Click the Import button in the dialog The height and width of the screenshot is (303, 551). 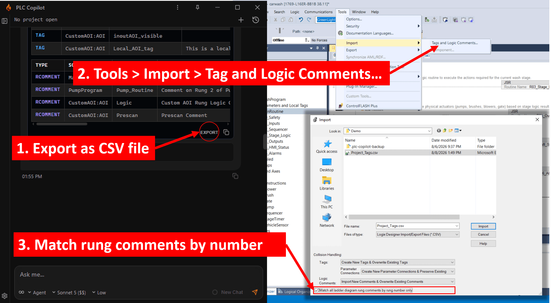click(483, 226)
